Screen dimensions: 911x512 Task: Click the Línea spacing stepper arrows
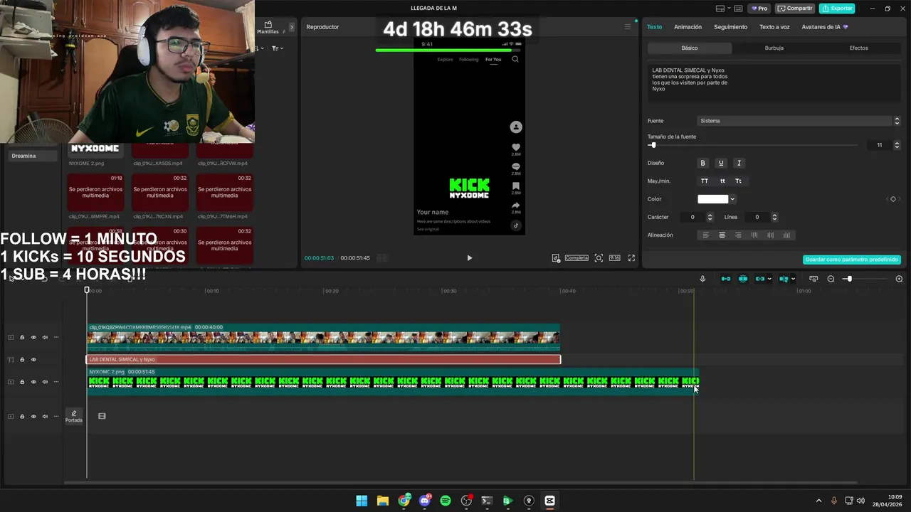774,217
